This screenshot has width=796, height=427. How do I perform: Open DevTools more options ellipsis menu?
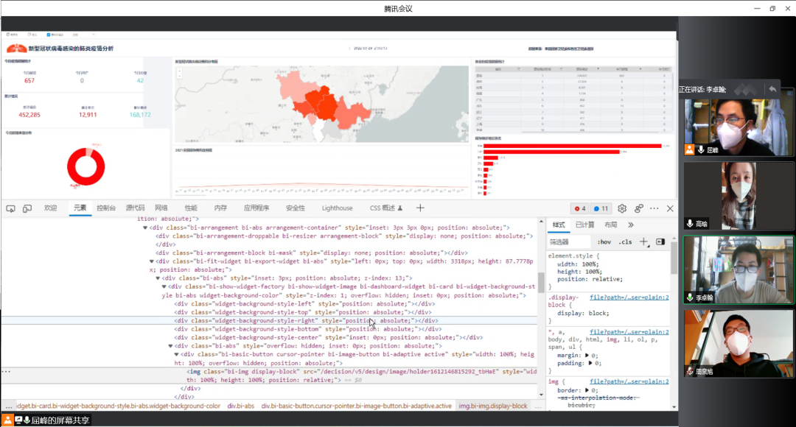(654, 208)
